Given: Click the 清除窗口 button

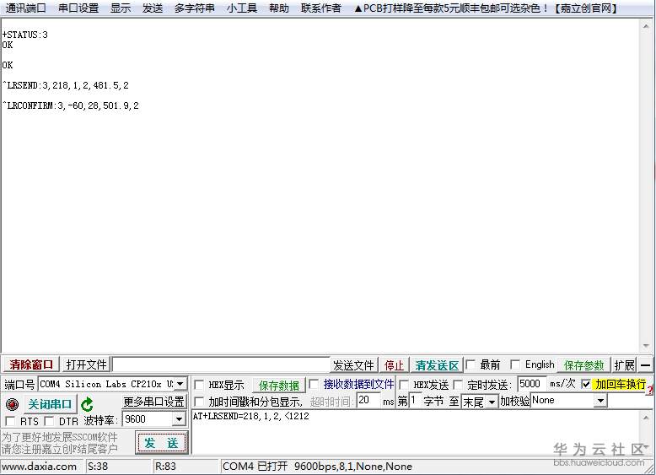Looking at the screenshot, I should [31, 364].
